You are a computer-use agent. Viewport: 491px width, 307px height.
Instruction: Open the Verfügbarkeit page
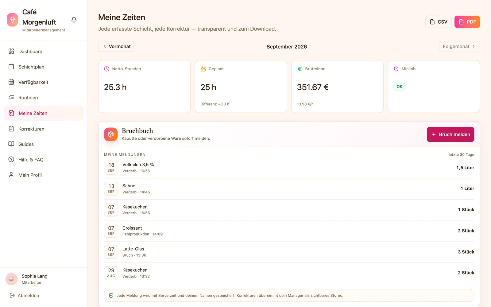(x=43, y=82)
